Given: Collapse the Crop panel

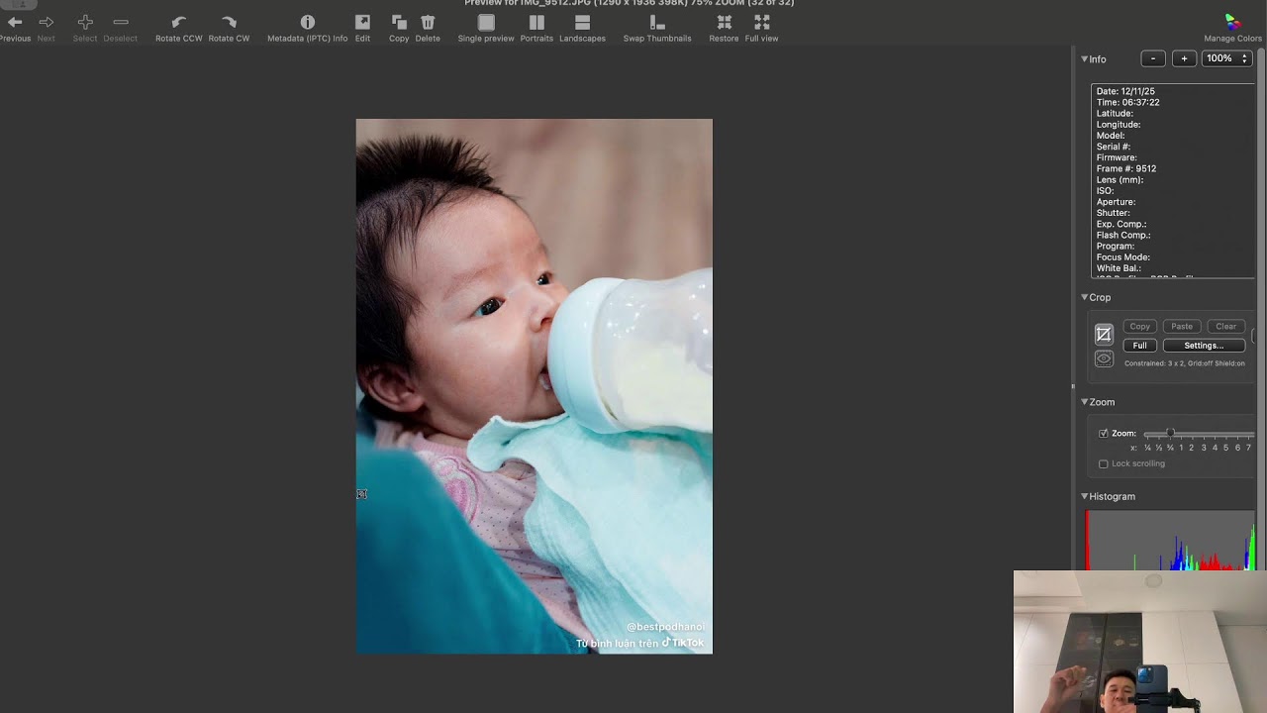Looking at the screenshot, I should click(x=1085, y=297).
